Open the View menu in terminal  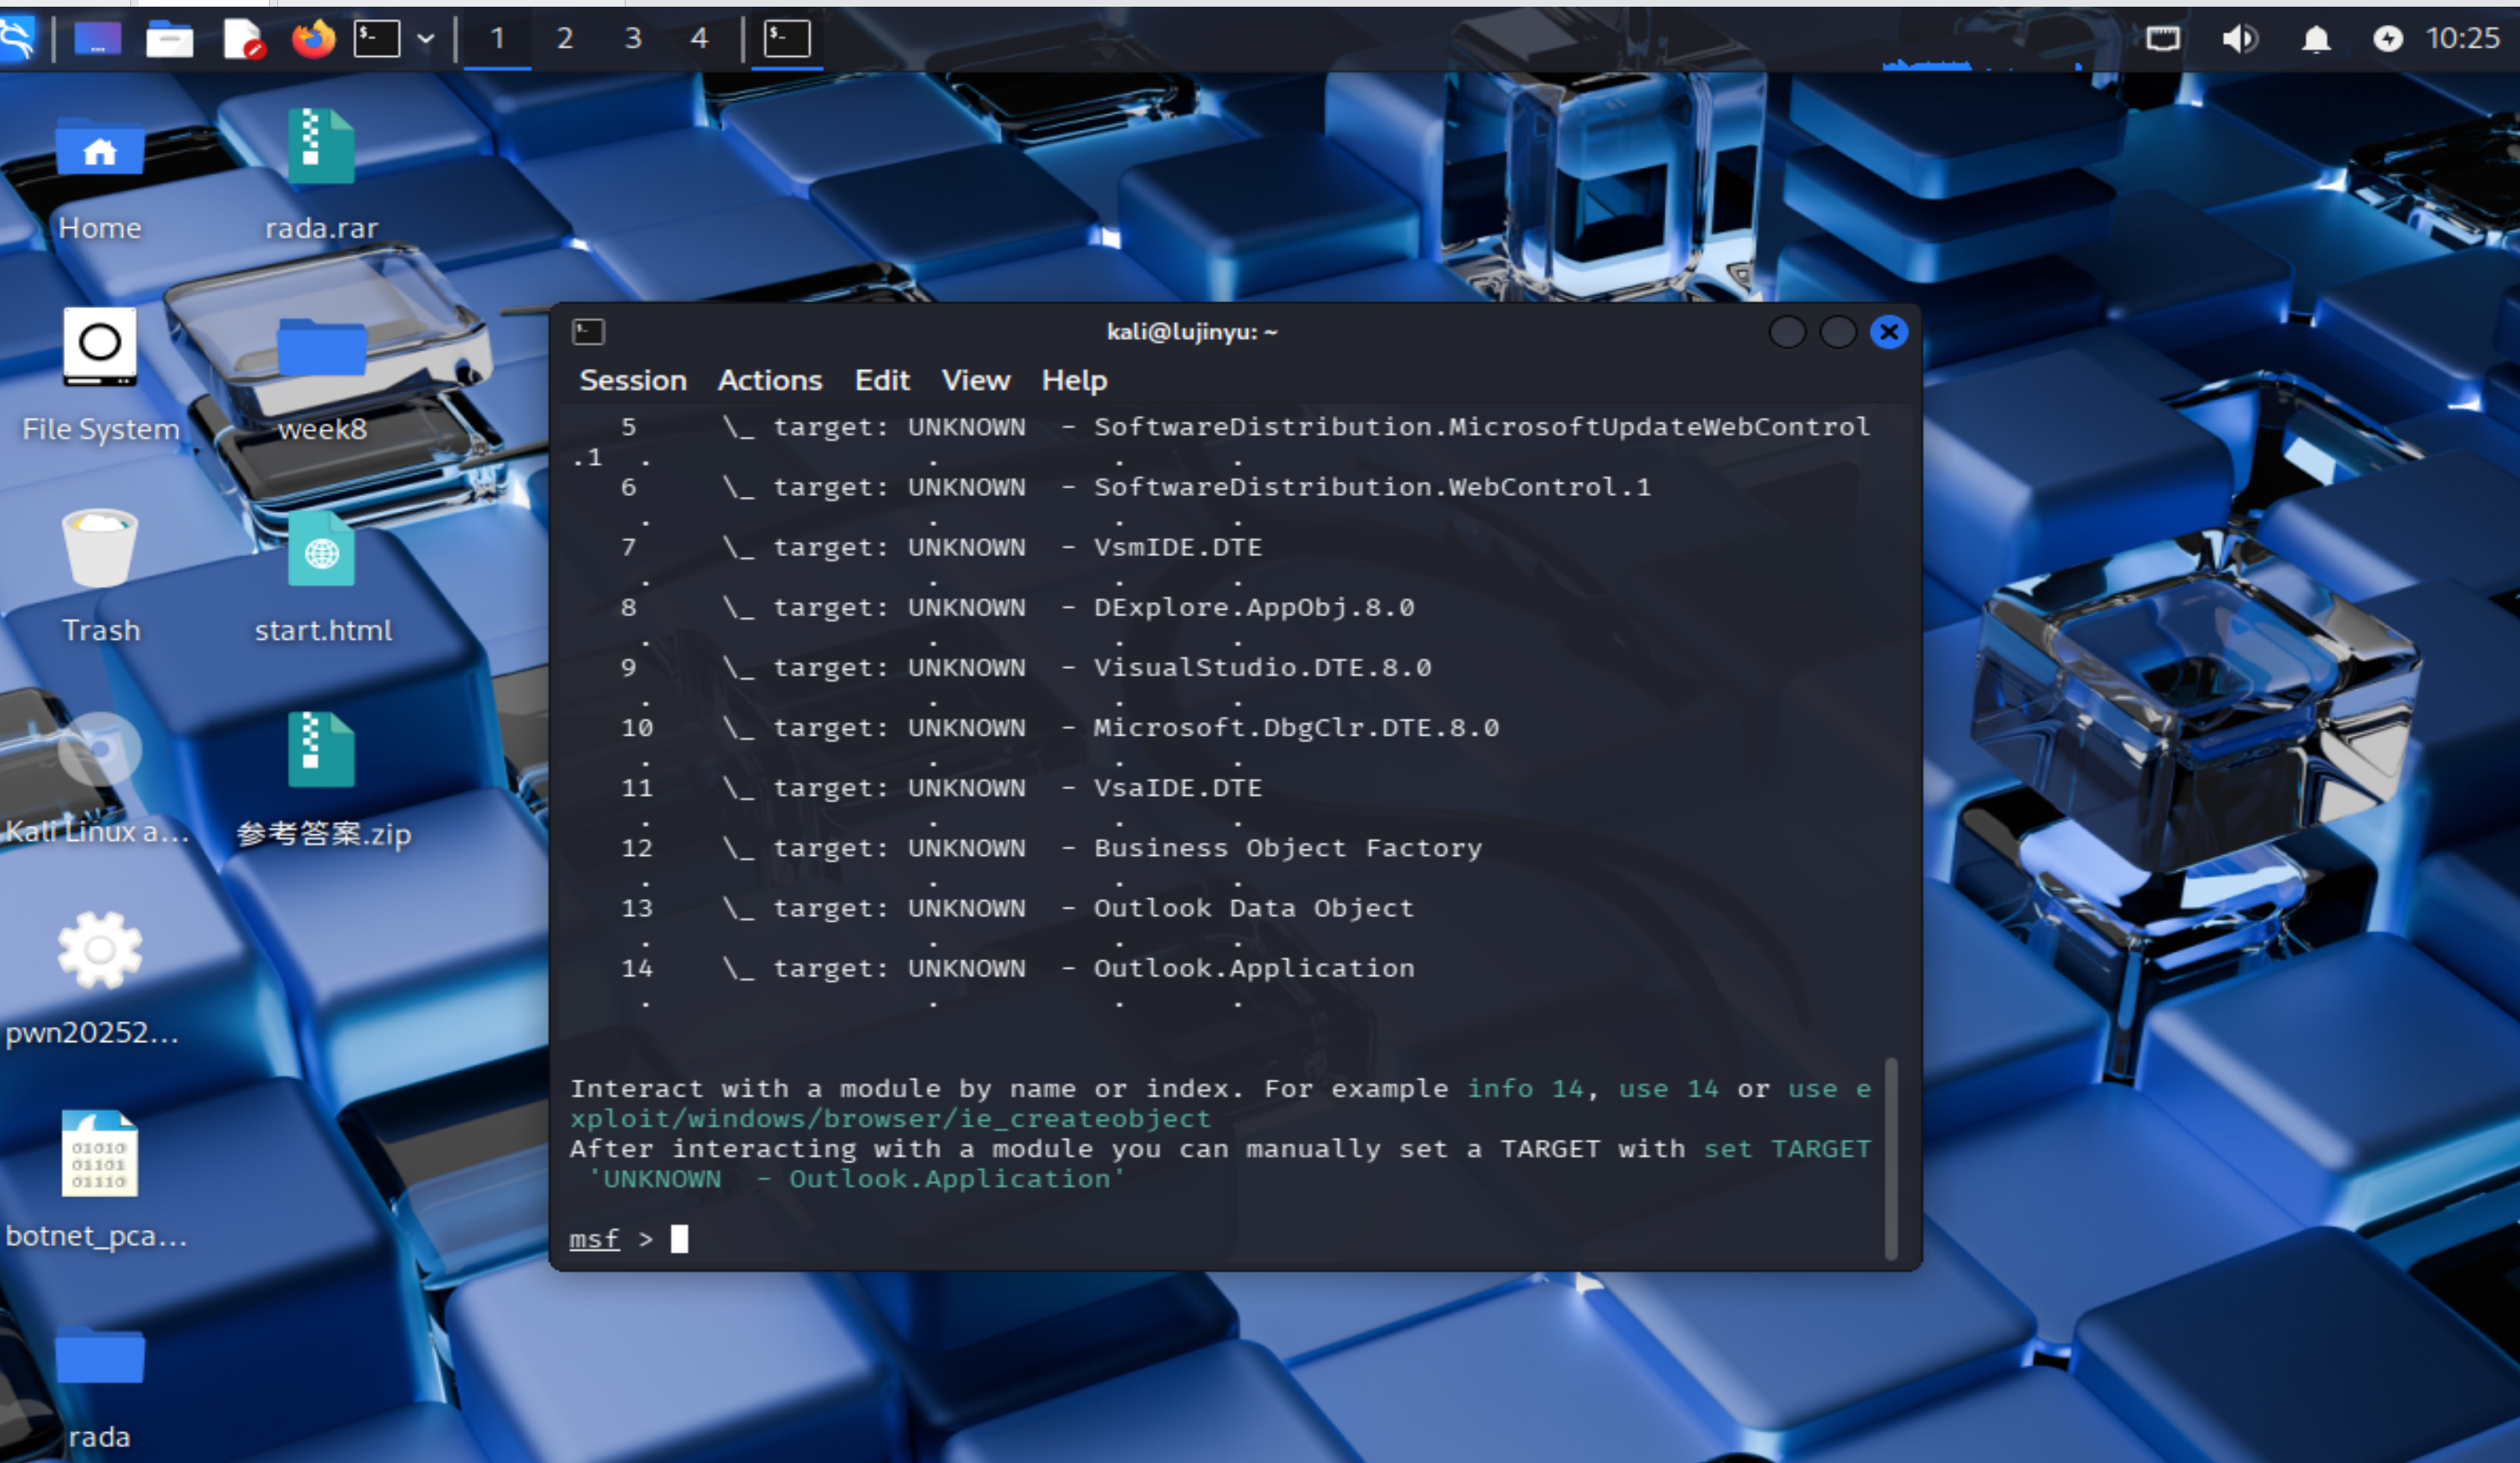pyautogui.click(x=976, y=380)
